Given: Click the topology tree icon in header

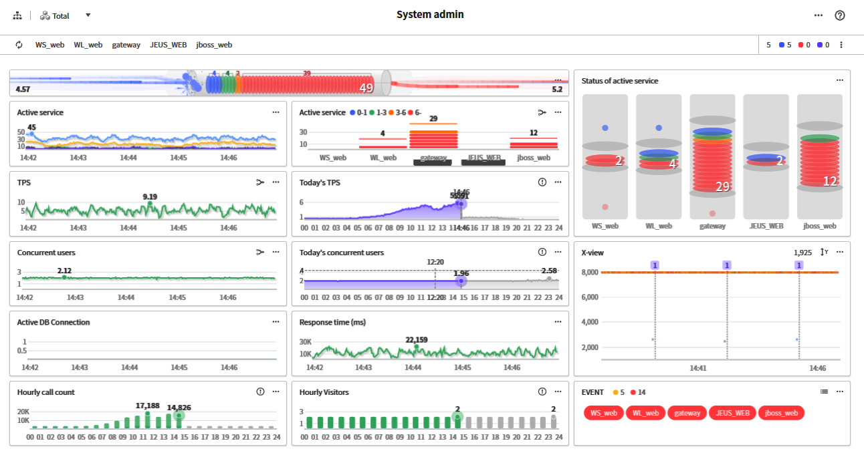Looking at the screenshot, I should (x=17, y=15).
